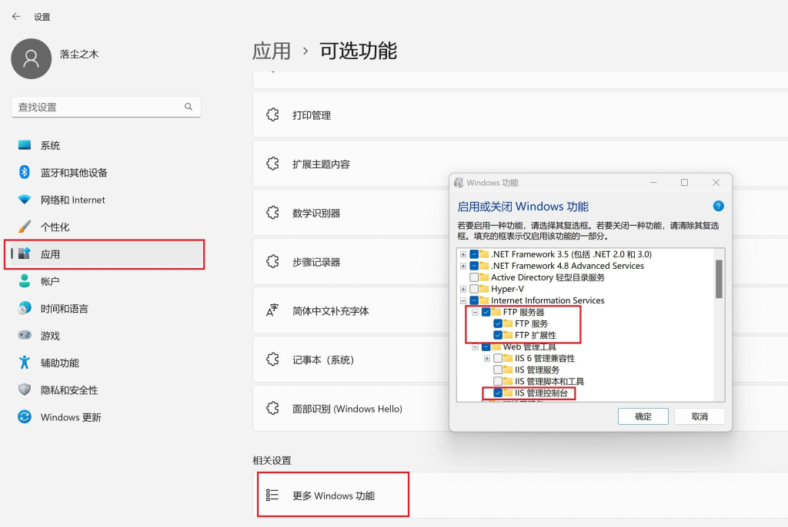Click the 游戏 controller icon
788x527 pixels.
coord(24,335)
